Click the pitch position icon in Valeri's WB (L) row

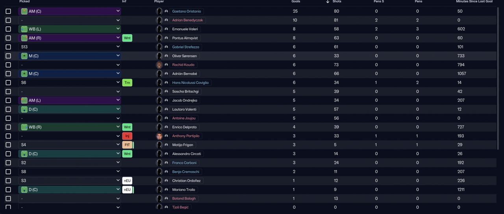click(24, 29)
